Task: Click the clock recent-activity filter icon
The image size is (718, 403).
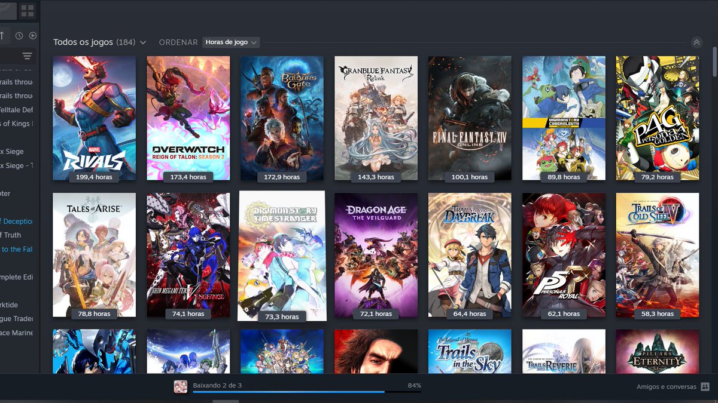Action: [19, 36]
